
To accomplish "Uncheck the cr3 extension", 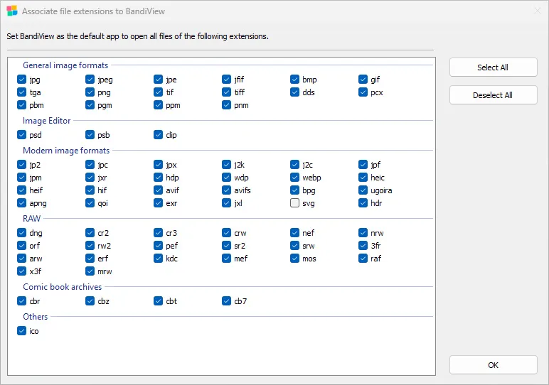I will point(159,232).
